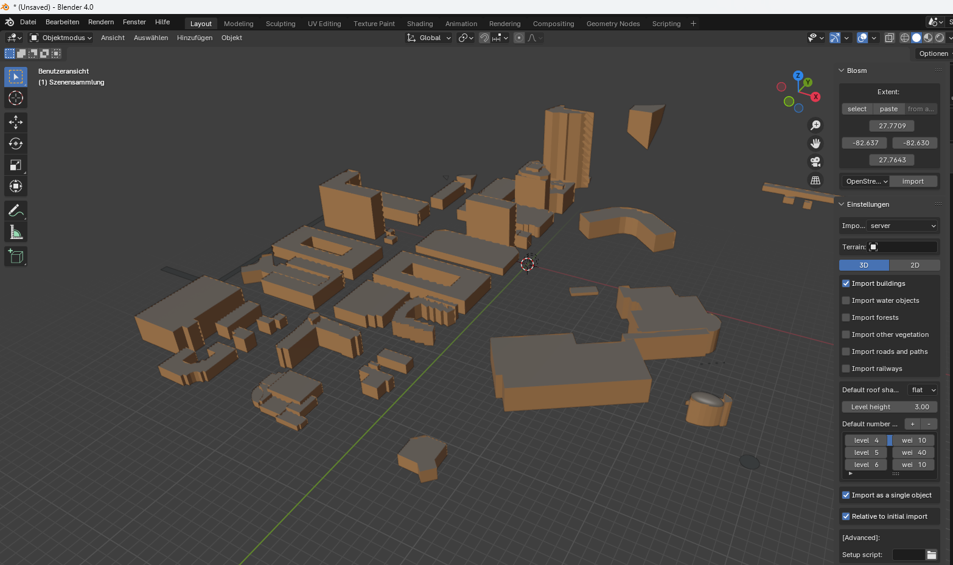
Task: Click the zoom magnifier viewport icon
Action: tap(815, 125)
